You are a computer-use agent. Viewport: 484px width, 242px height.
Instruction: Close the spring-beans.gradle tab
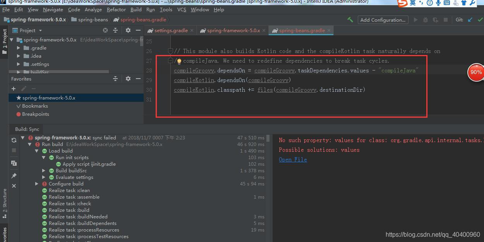coord(329,30)
